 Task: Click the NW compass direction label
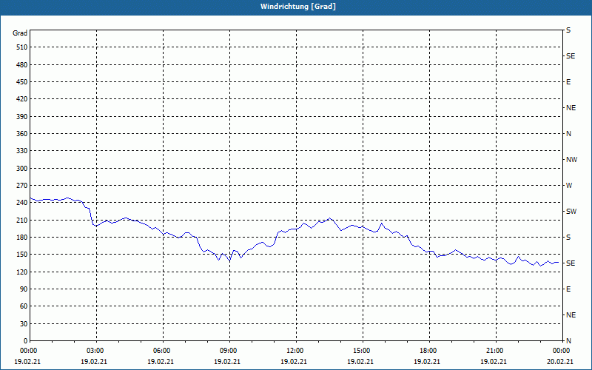571,160
